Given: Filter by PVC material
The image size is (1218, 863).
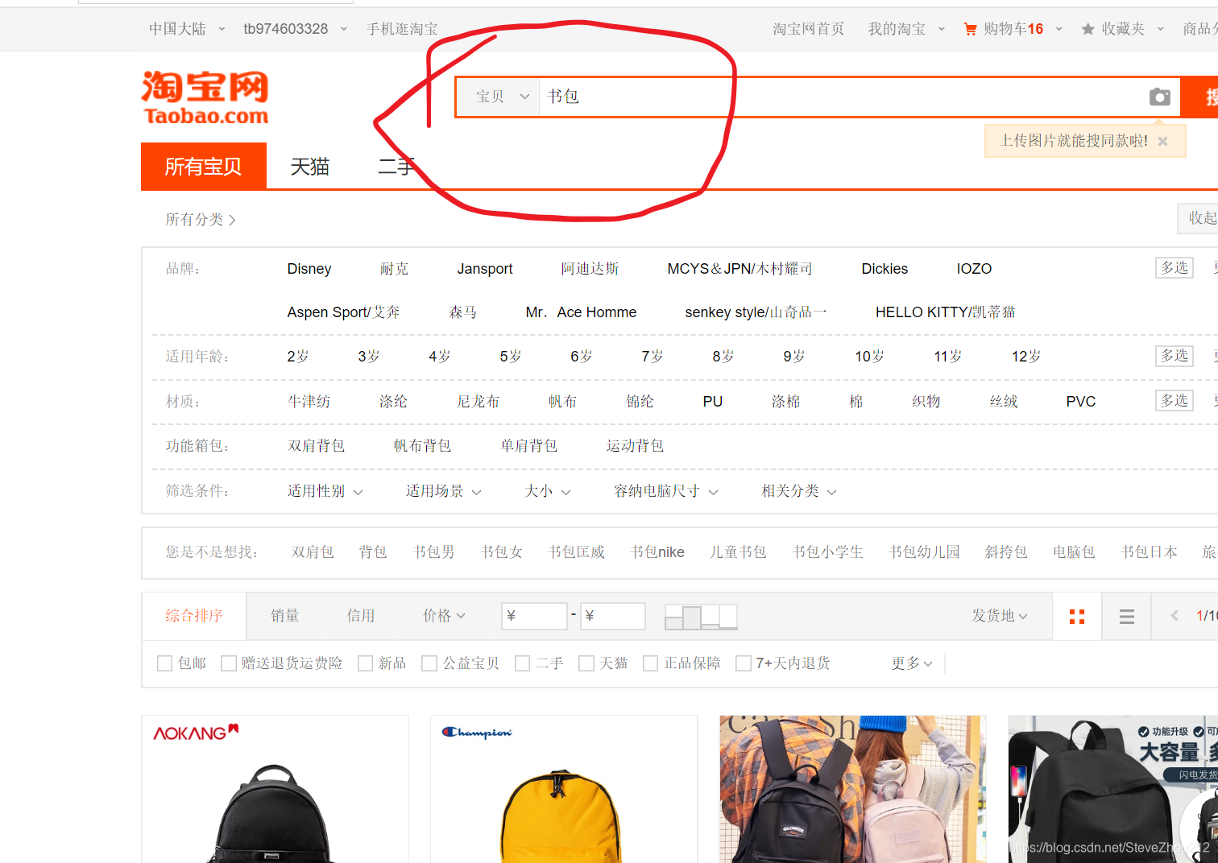Looking at the screenshot, I should pyautogui.click(x=1081, y=402).
